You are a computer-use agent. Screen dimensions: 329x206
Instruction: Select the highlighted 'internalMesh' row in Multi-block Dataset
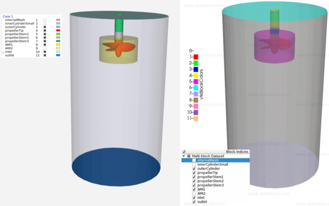[x=215, y=160]
